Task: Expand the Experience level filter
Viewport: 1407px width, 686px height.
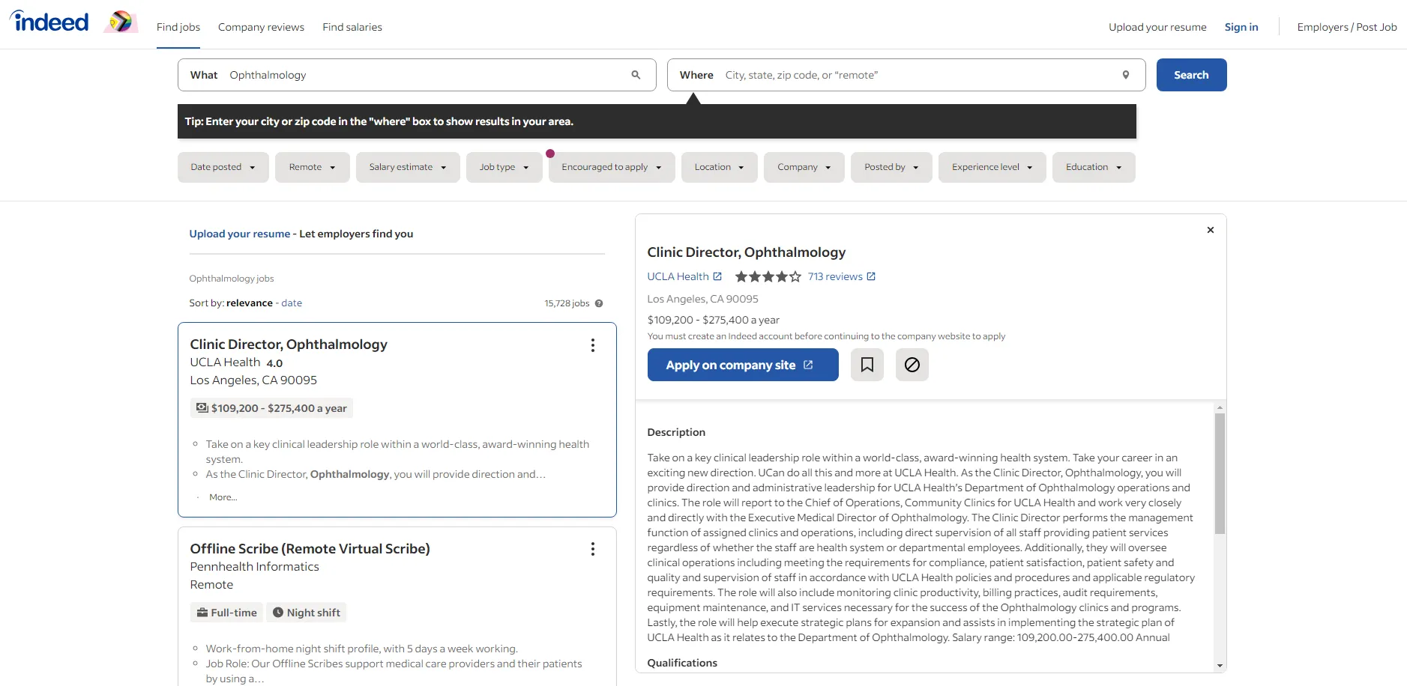Action: coord(992,167)
